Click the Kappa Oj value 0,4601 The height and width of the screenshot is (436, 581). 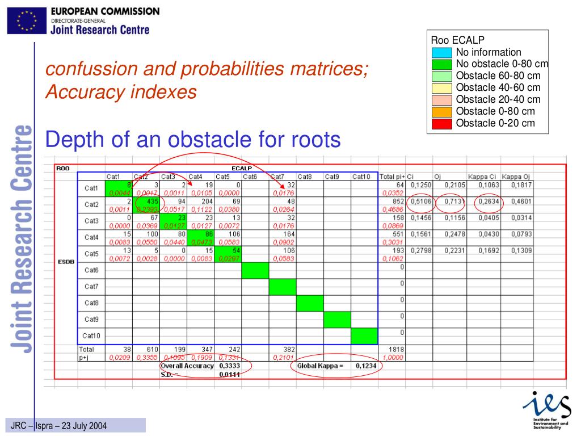[x=521, y=202]
